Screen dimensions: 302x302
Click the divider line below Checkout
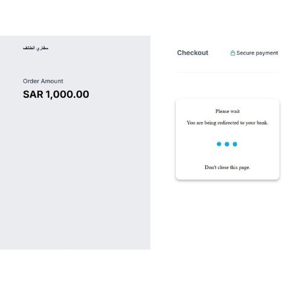click(228, 72)
